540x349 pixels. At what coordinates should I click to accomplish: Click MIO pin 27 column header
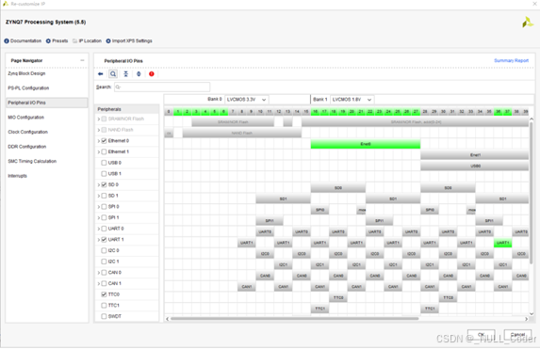[x=416, y=112]
